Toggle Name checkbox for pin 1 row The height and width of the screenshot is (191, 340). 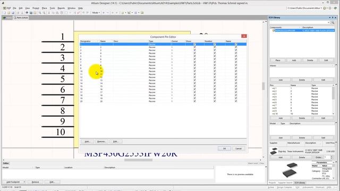[x=236, y=44]
